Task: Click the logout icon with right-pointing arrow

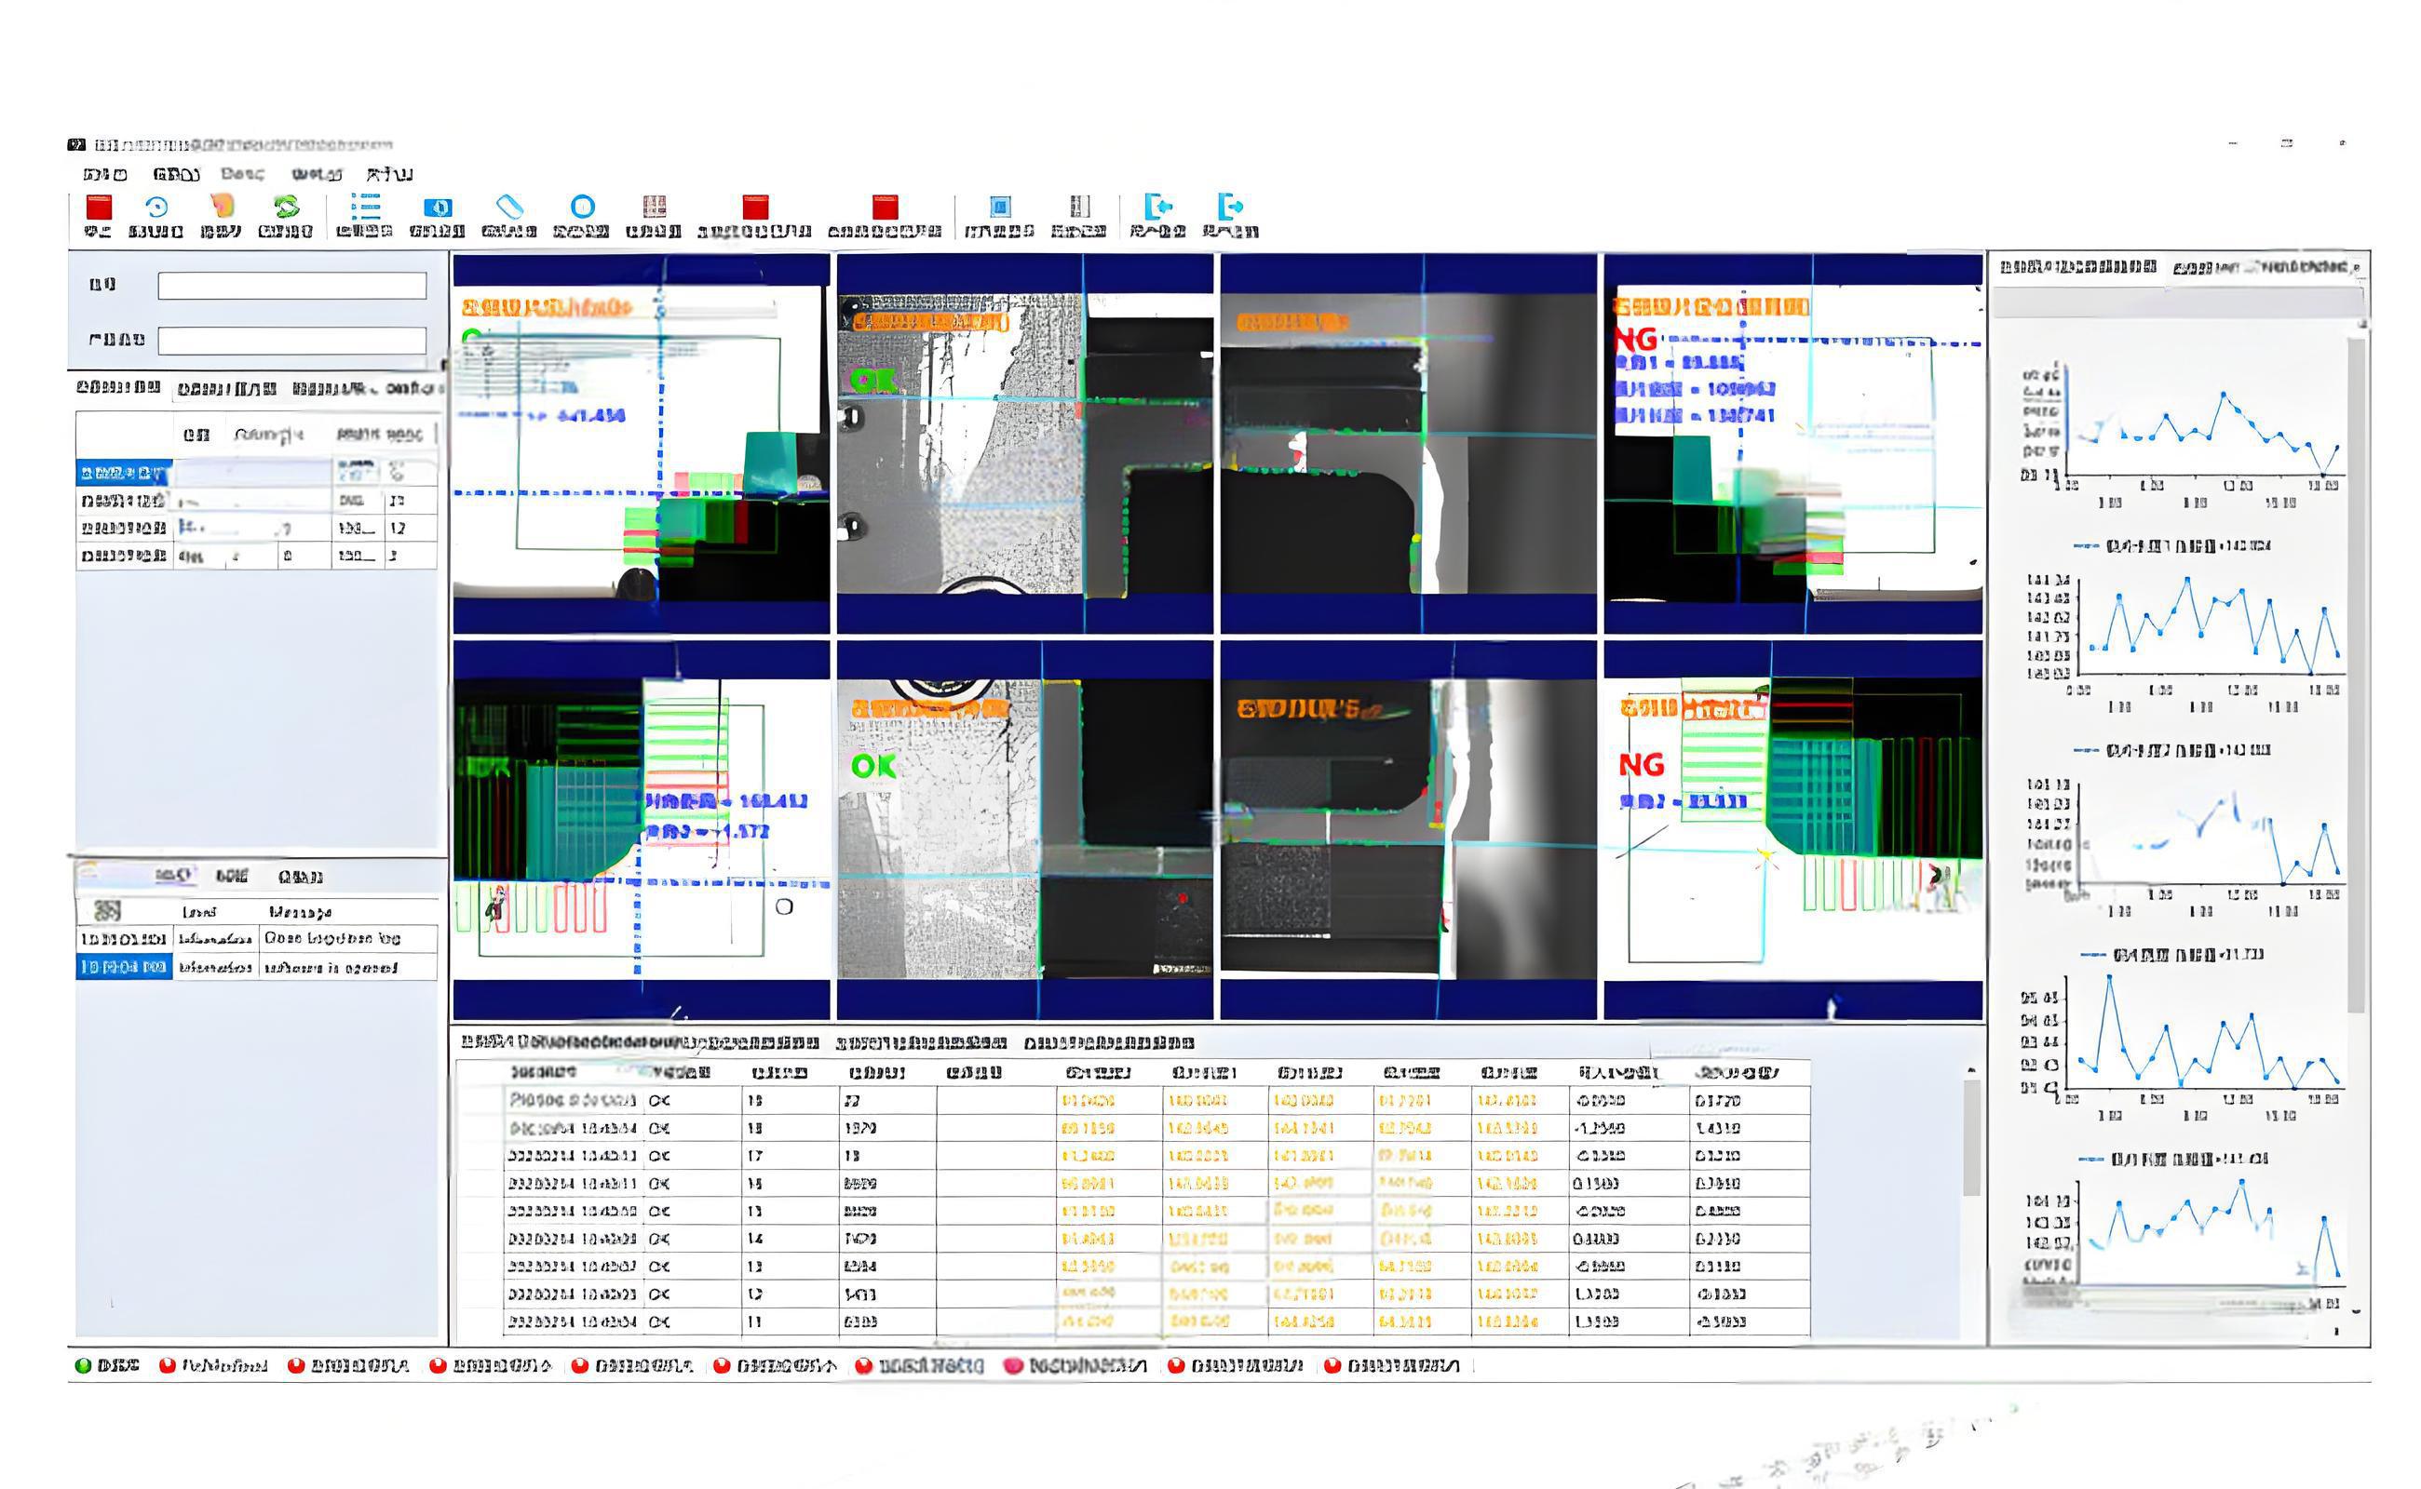Action: 1230,206
